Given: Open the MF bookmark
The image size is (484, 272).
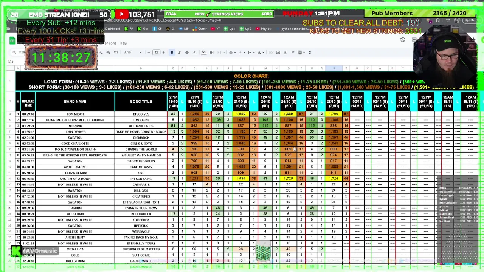Looking at the screenshot, I should pos(184,29).
